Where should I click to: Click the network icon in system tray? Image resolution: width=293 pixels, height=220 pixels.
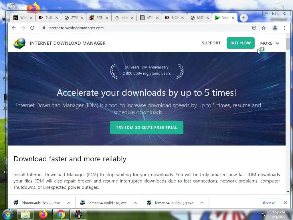pos(264,214)
